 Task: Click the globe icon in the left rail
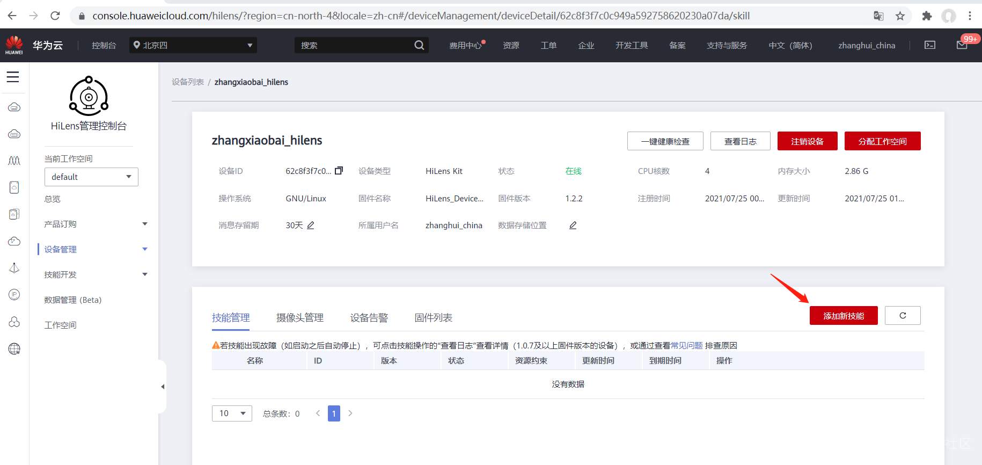tap(14, 349)
